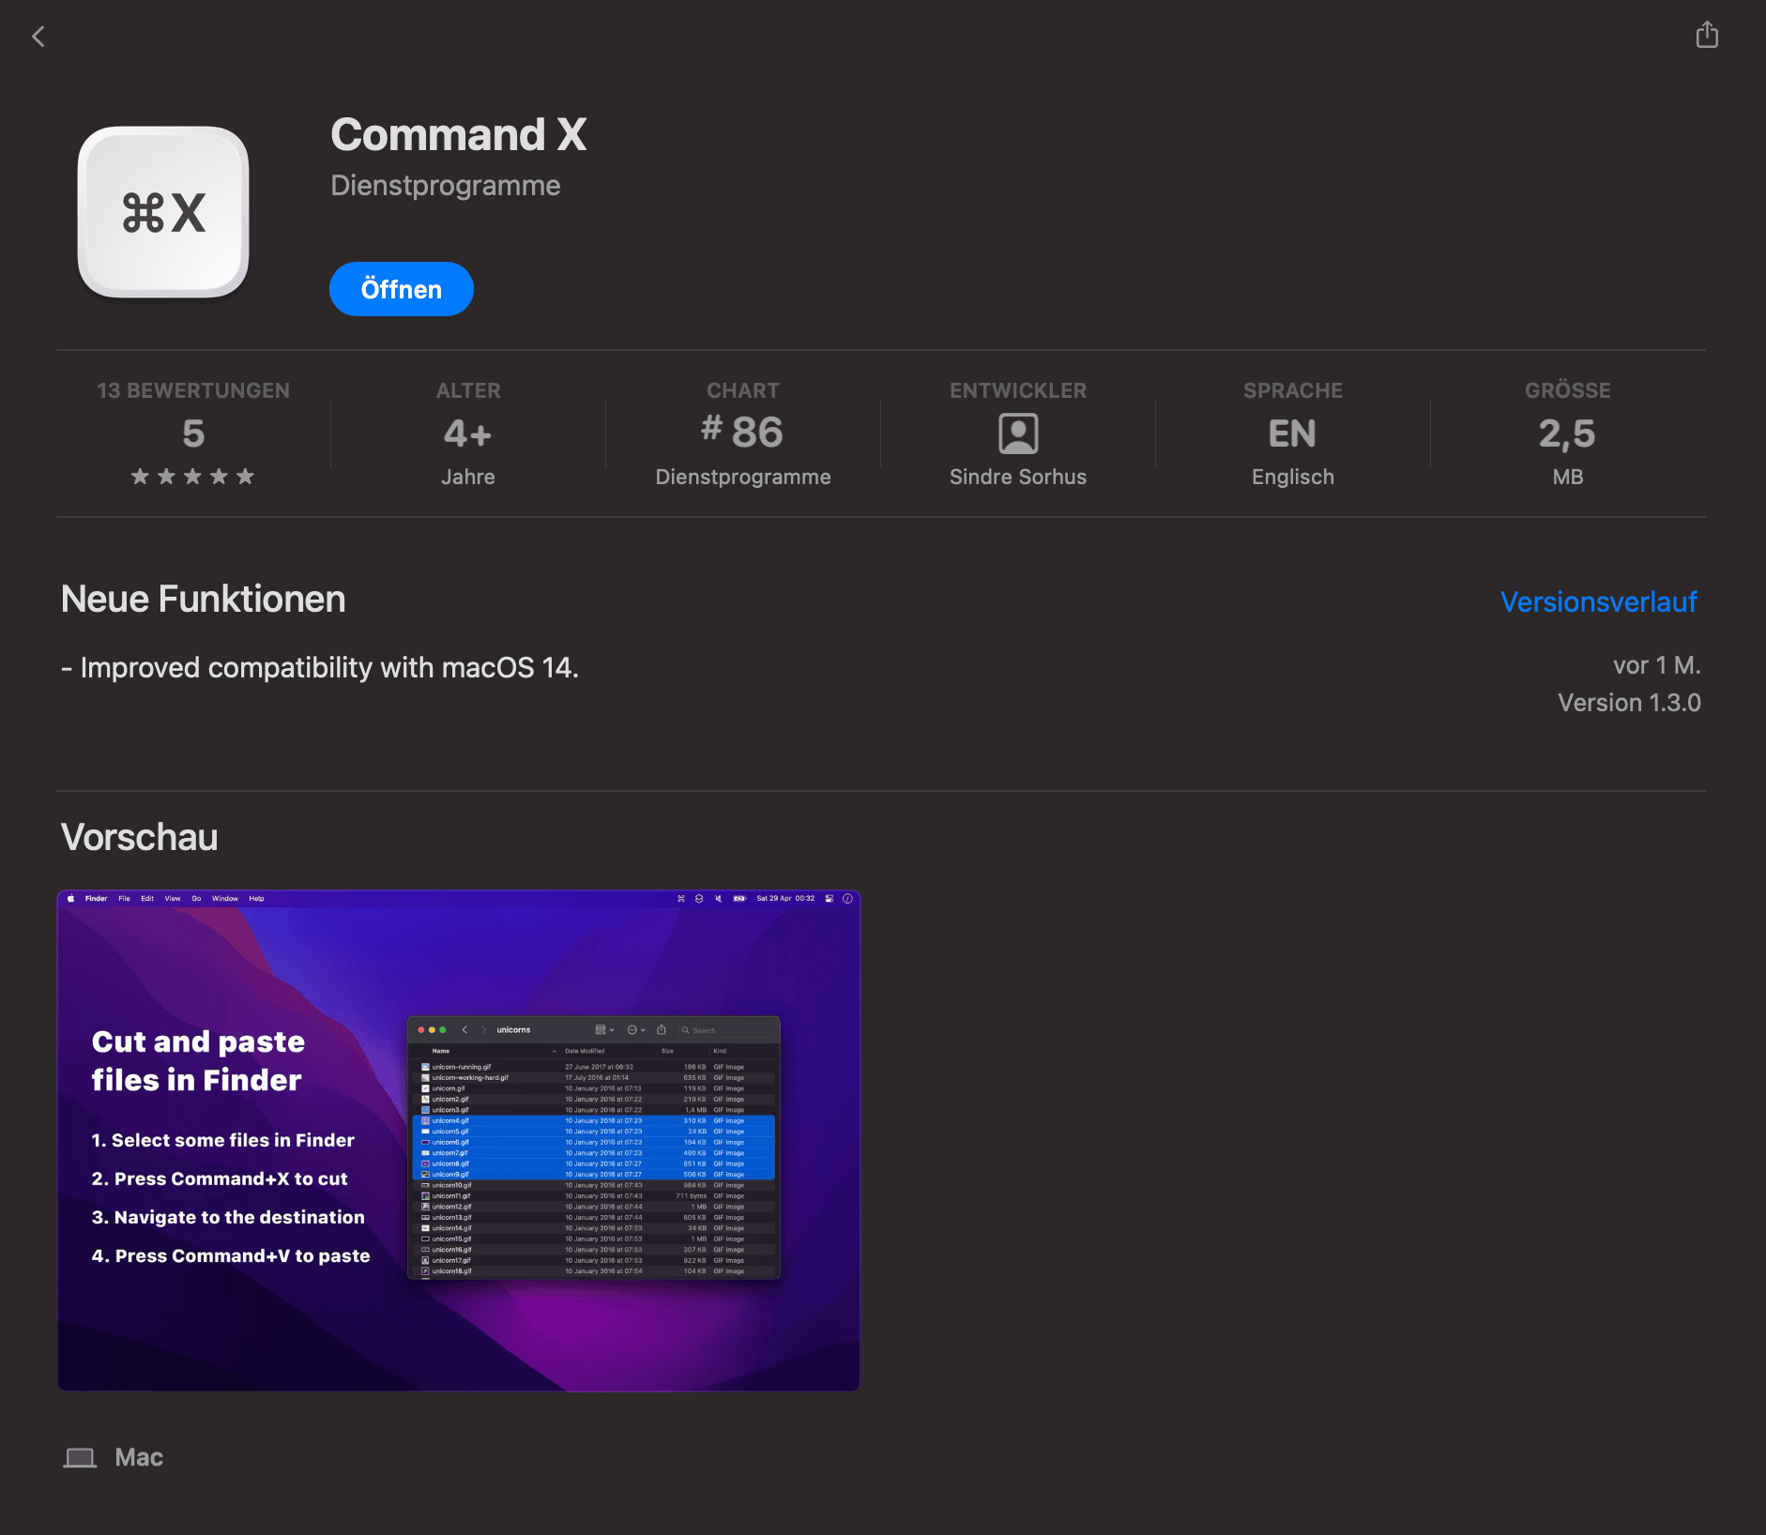Select the 4+ age rating
Viewport: 1766px width, 1535px height.
point(467,433)
